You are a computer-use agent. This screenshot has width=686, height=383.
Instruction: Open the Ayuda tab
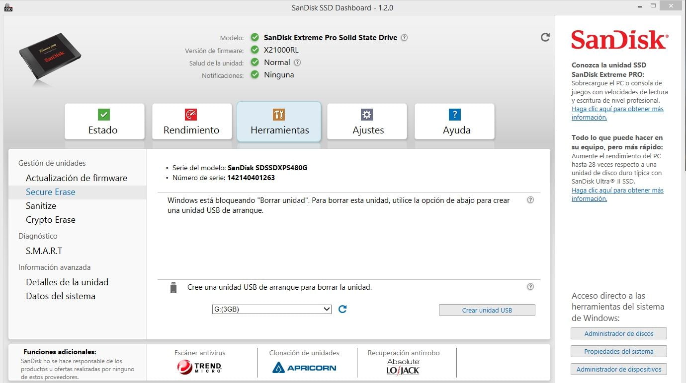pyautogui.click(x=454, y=122)
